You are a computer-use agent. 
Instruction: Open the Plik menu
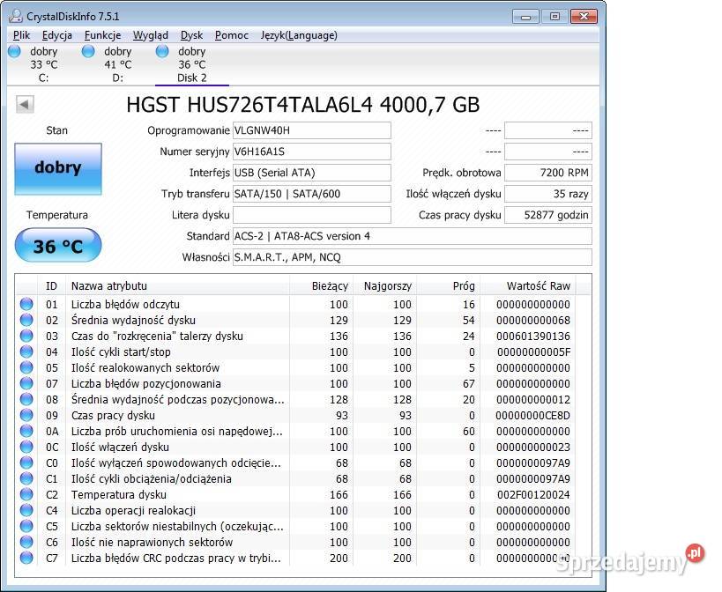(x=22, y=35)
